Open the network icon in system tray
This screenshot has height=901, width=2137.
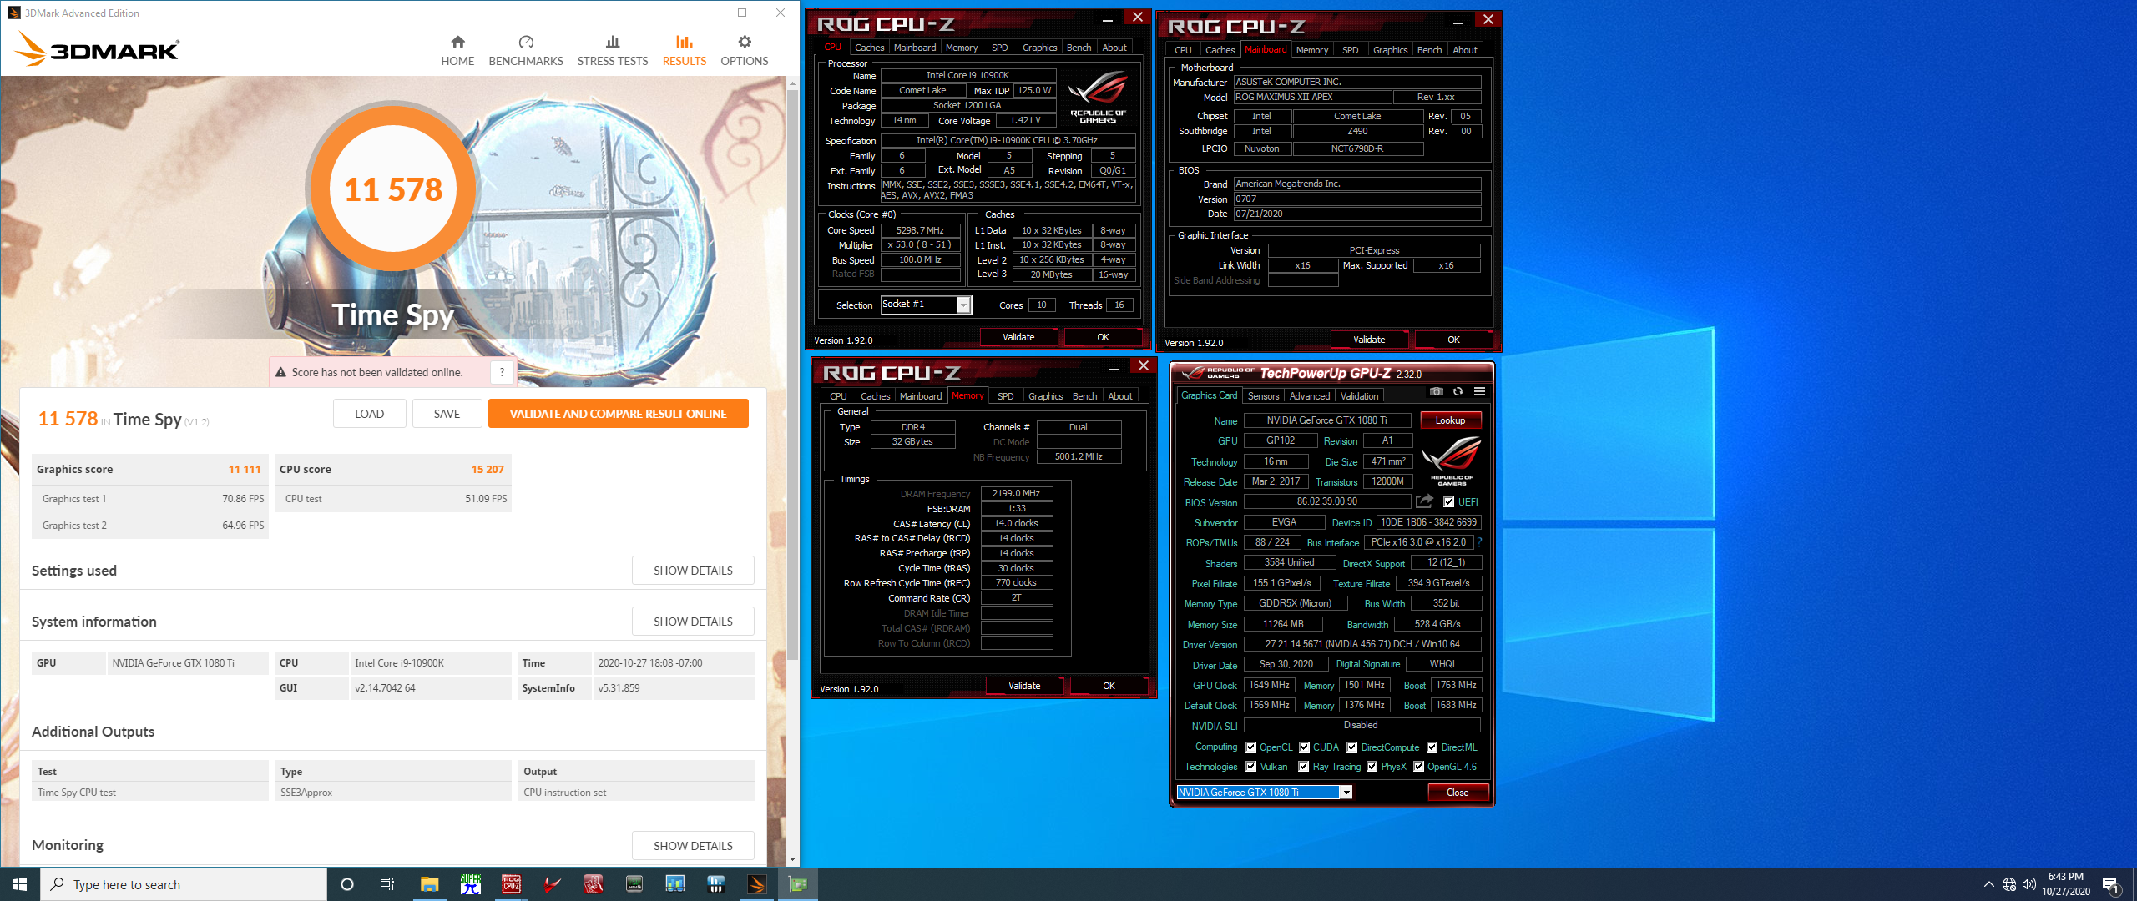(2009, 884)
